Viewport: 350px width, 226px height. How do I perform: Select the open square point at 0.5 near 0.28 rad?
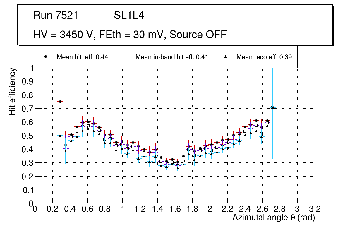(60, 136)
